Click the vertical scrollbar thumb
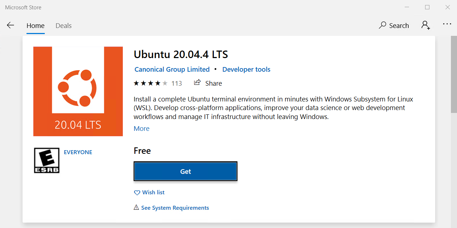This screenshot has height=228, width=457. [454, 75]
